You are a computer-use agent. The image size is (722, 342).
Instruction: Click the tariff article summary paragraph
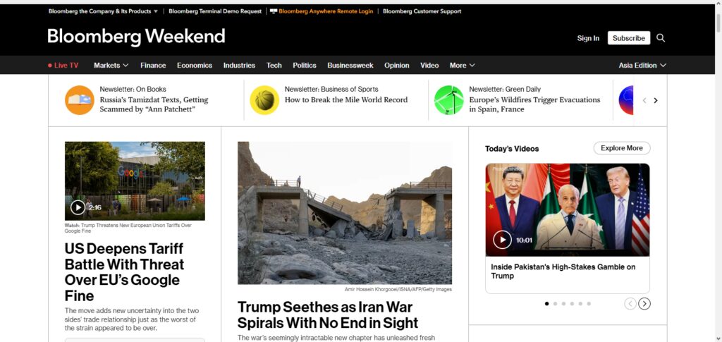[132, 319]
